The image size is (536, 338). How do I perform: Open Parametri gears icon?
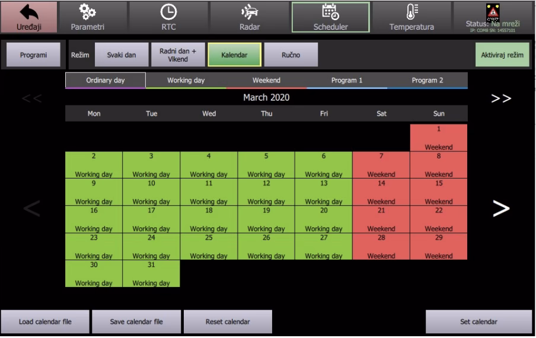(x=86, y=12)
